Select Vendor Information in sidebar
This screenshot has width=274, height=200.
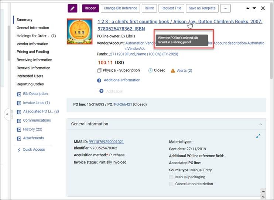[x=32, y=44]
